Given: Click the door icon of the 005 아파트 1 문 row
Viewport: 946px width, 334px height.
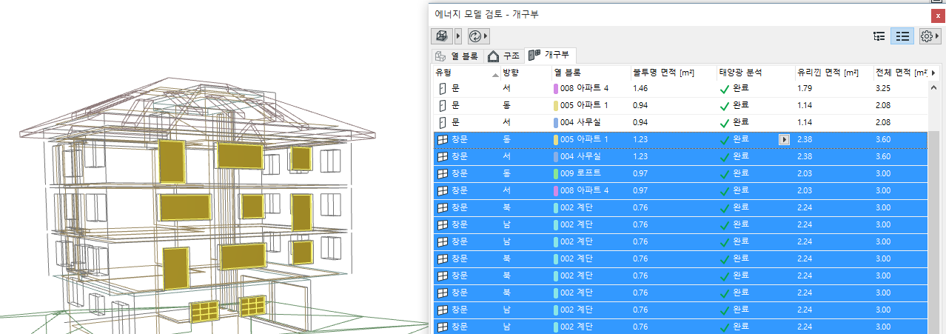Looking at the screenshot, I should click(443, 105).
